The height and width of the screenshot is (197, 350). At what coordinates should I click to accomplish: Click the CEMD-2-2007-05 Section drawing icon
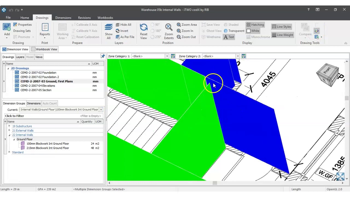17,90
